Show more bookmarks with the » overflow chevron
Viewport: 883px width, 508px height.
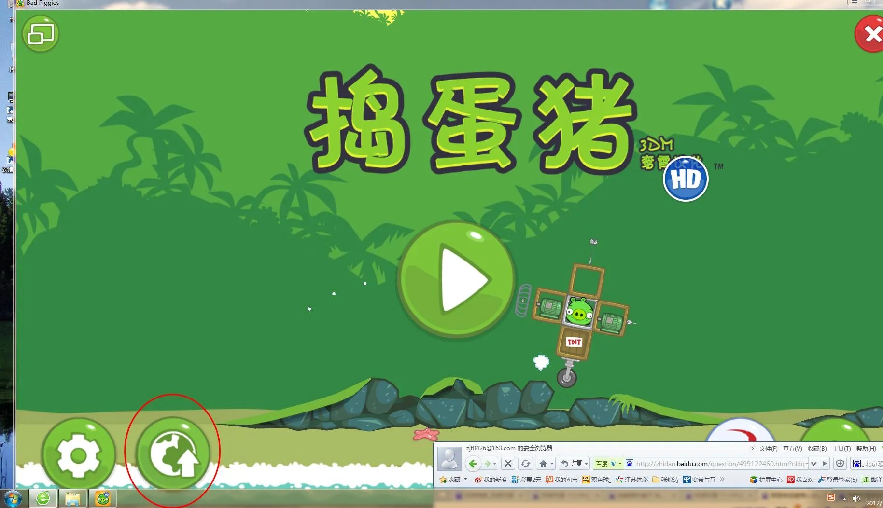[x=722, y=479]
